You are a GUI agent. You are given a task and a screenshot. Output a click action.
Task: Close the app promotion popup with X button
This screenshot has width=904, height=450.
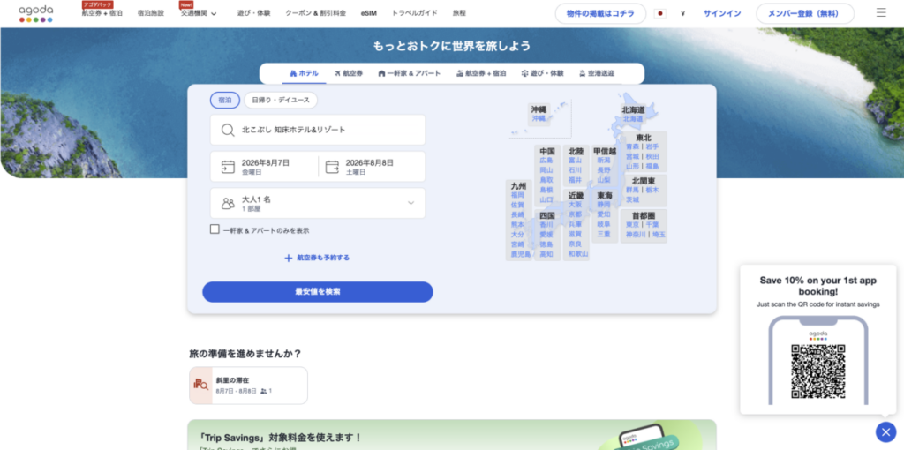click(x=885, y=431)
